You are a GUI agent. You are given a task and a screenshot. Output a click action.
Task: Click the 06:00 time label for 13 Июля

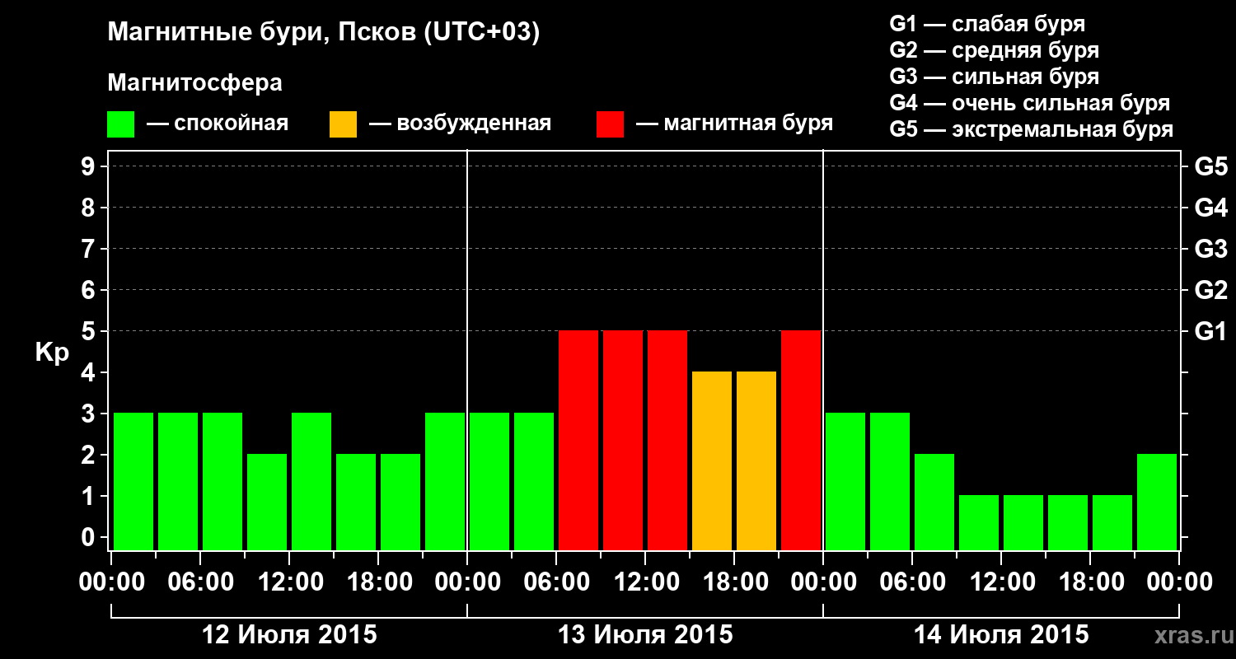(556, 582)
